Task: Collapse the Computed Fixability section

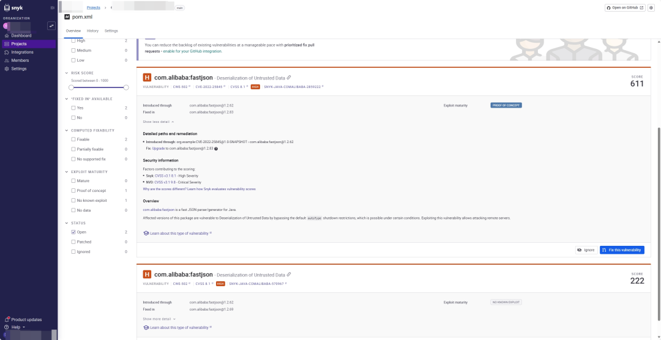Action: 67,131
